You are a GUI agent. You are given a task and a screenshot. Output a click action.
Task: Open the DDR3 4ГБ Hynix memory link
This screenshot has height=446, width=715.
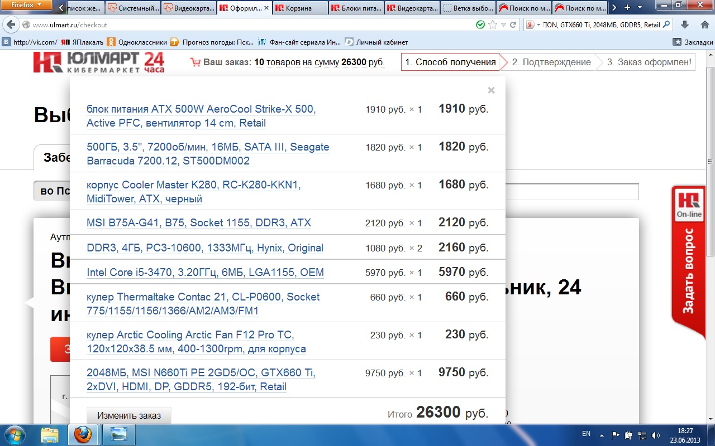(205, 248)
